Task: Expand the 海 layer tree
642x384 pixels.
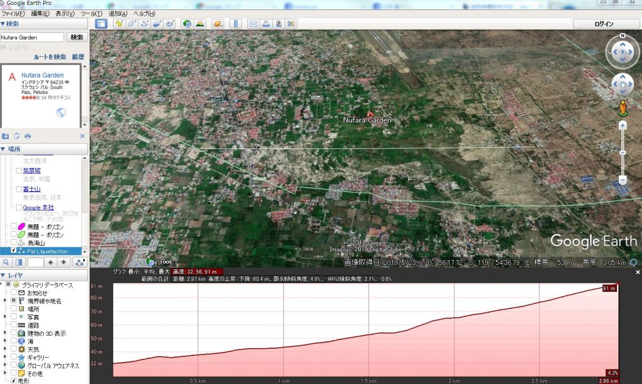Action: [5, 341]
